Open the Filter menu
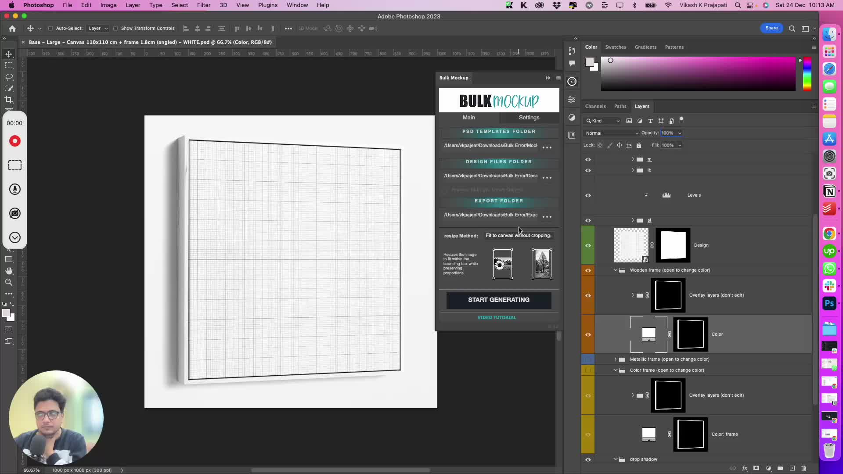Screen dimensions: 843x474 coord(203,5)
